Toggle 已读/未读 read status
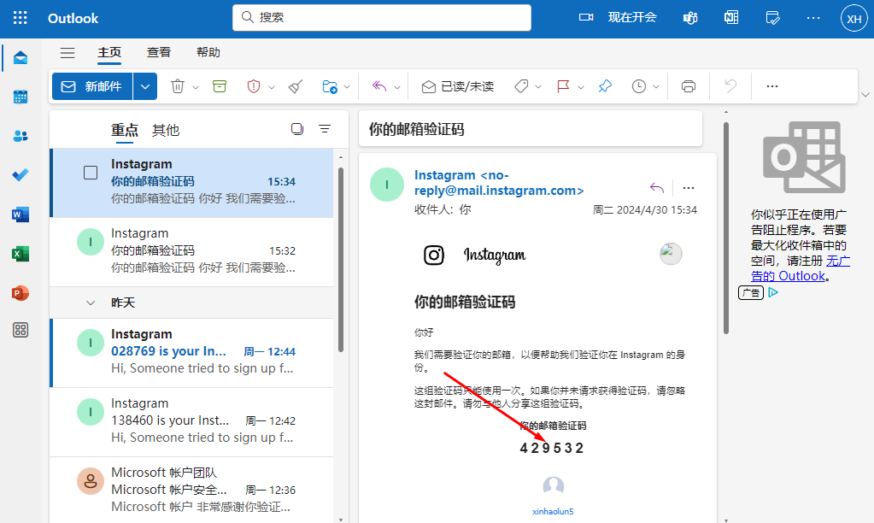This screenshot has height=523, width=874. click(458, 86)
